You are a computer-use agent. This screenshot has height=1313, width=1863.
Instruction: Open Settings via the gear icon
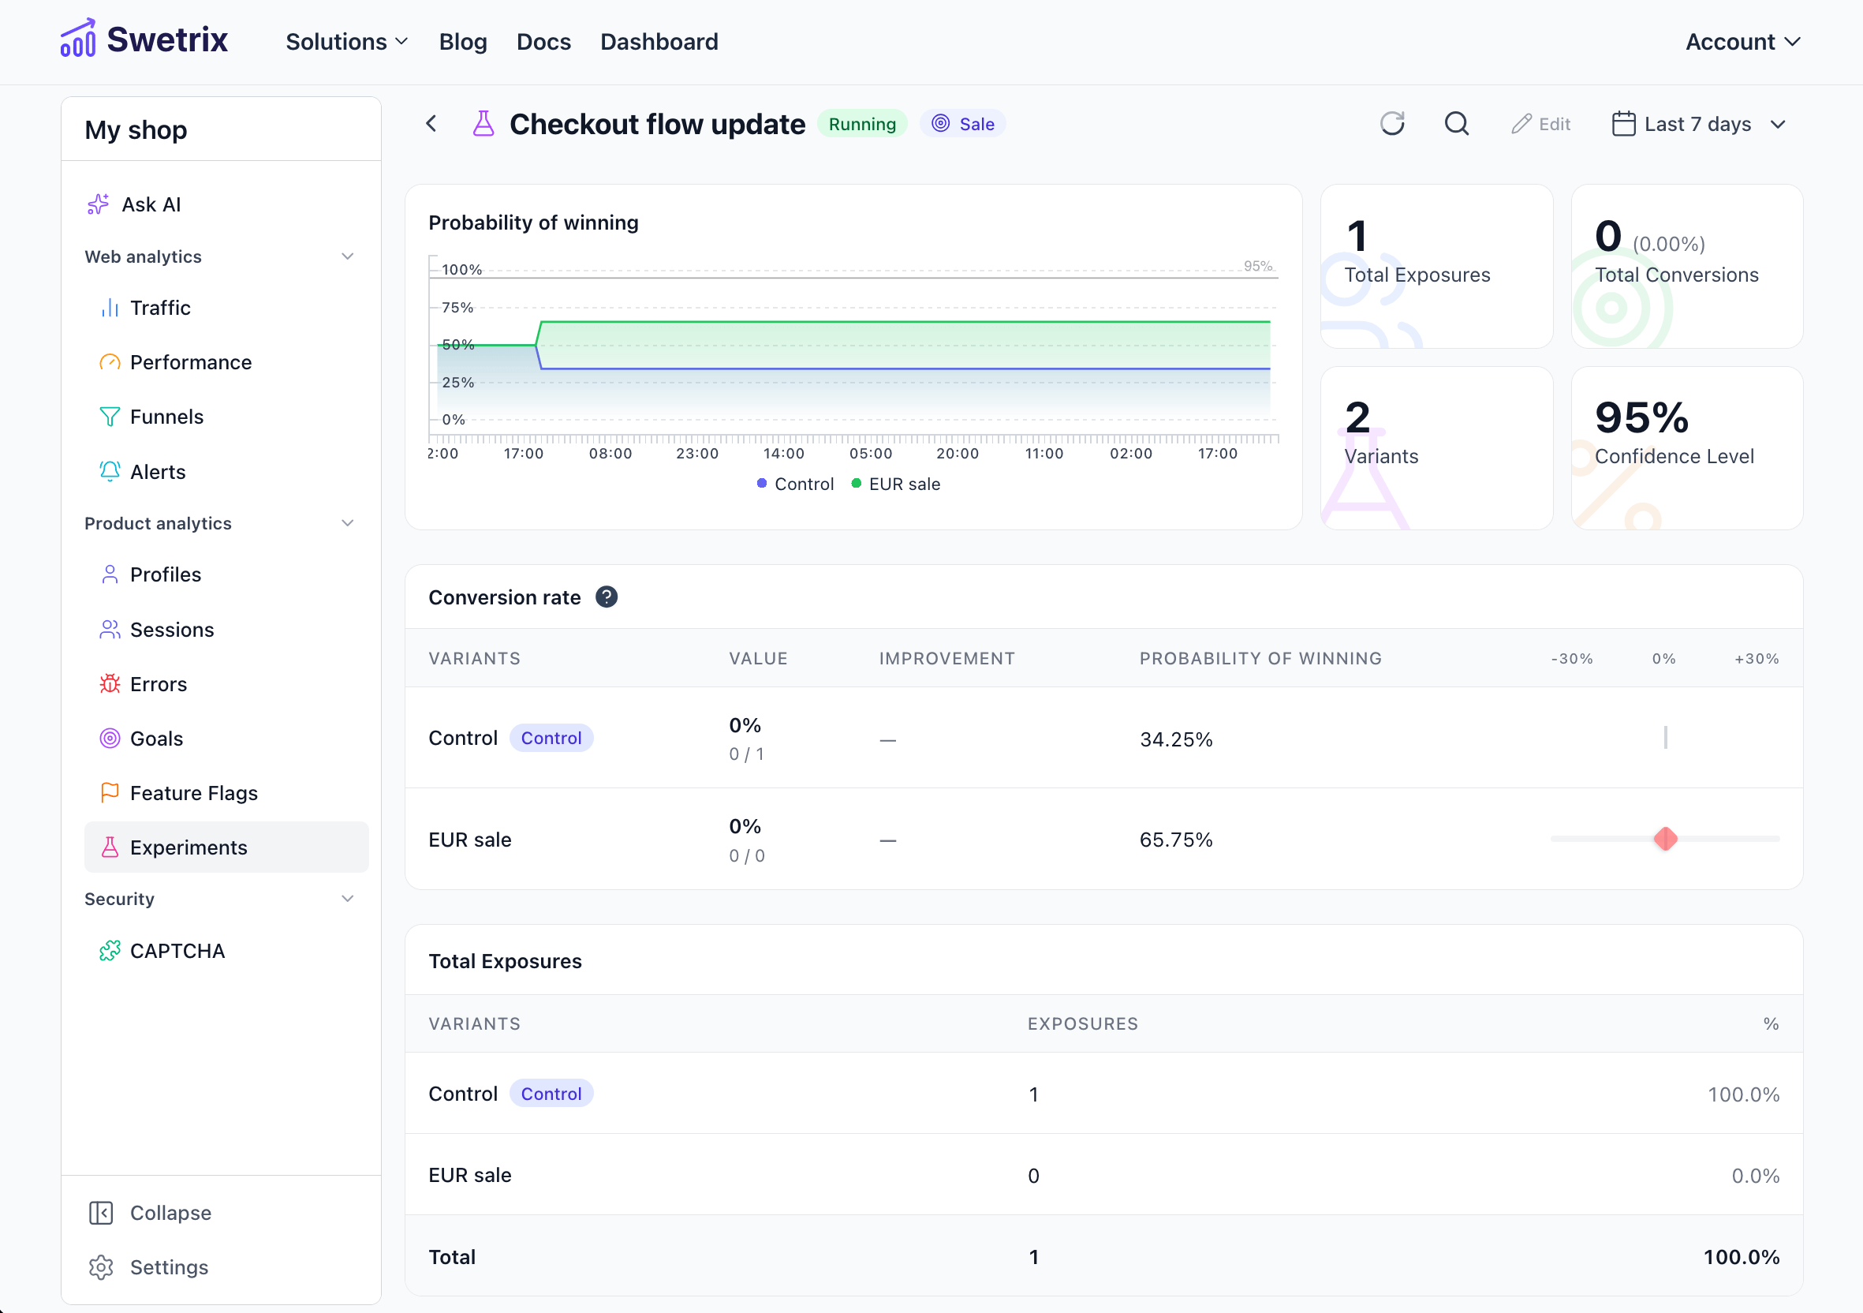pyautogui.click(x=101, y=1266)
